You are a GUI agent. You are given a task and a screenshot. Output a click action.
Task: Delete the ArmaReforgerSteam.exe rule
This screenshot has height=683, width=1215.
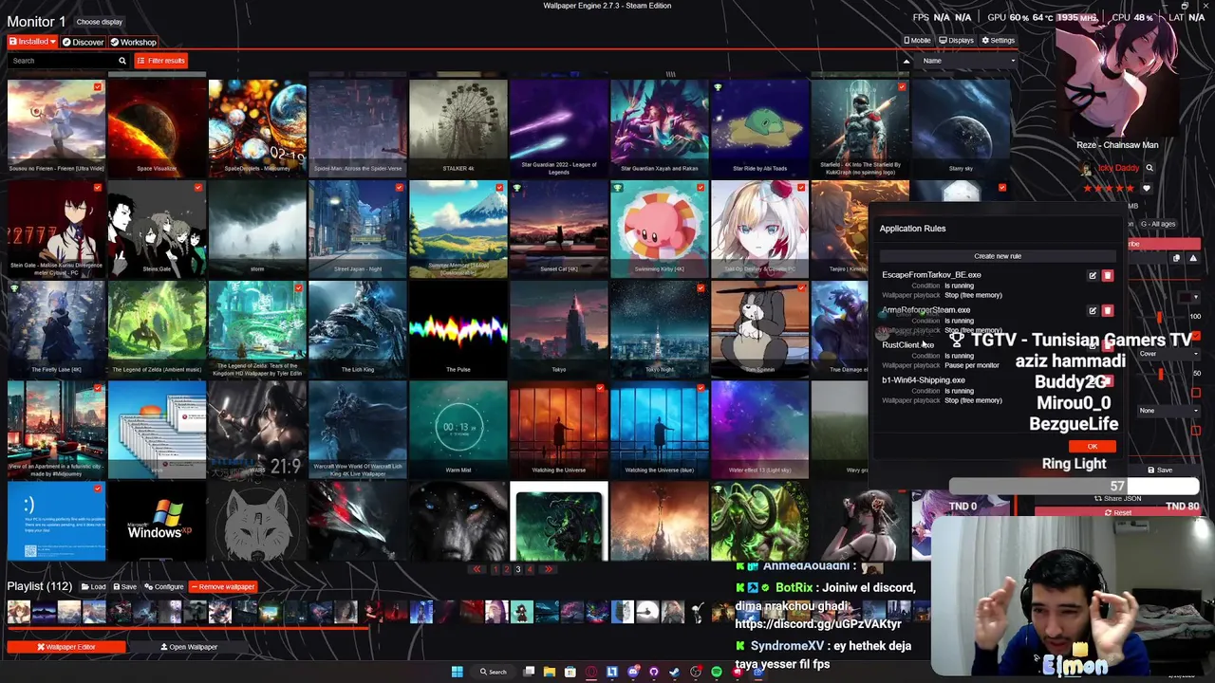pyautogui.click(x=1108, y=310)
